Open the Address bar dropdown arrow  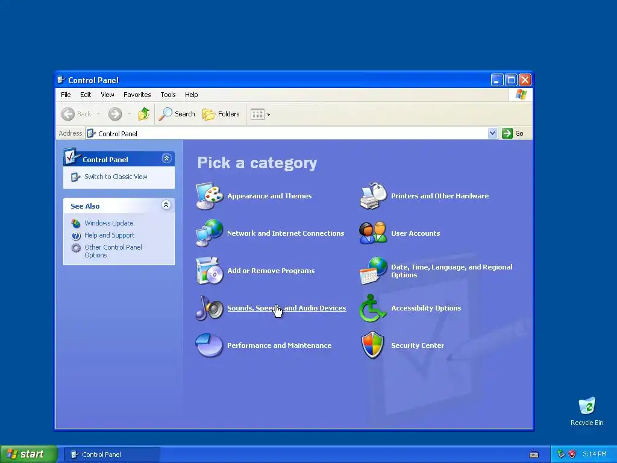point(492,133)
